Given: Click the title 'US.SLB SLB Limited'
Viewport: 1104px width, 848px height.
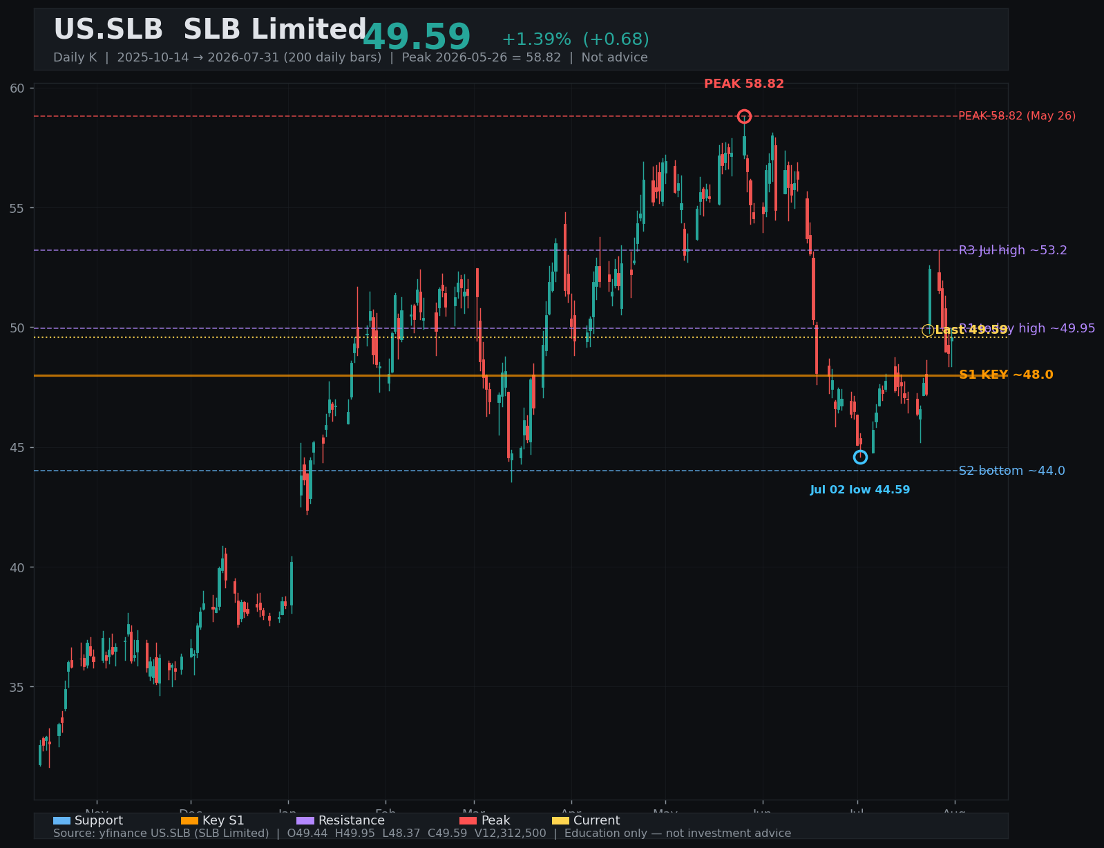Looking at the screenshot, I should [x=210, y=30].
